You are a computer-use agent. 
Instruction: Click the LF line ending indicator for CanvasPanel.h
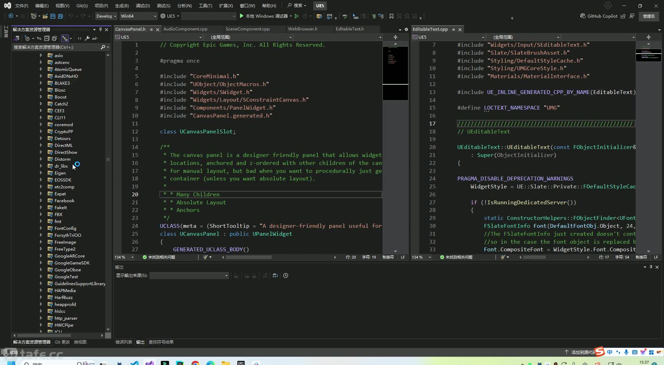click(x=403, y=257)
